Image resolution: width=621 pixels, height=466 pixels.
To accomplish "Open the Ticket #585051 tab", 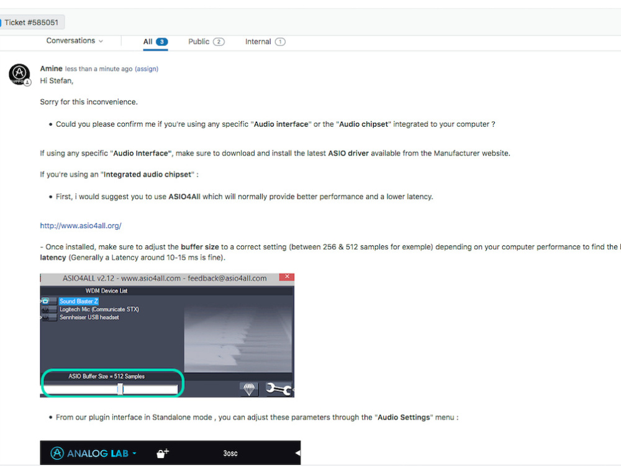I will pos(31,22).
